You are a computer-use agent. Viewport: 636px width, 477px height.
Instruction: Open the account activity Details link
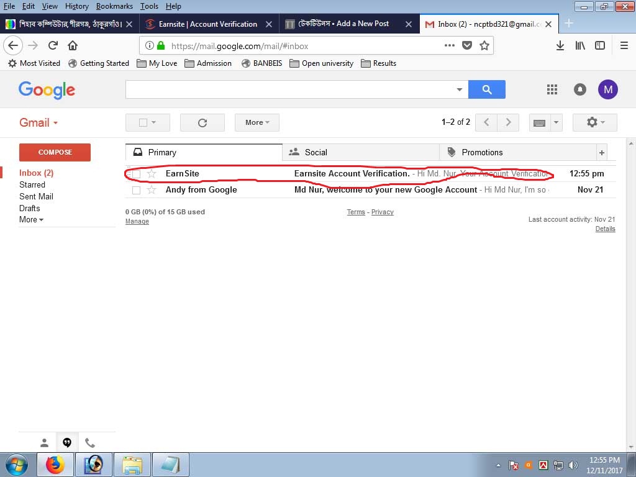pos(605,229)
